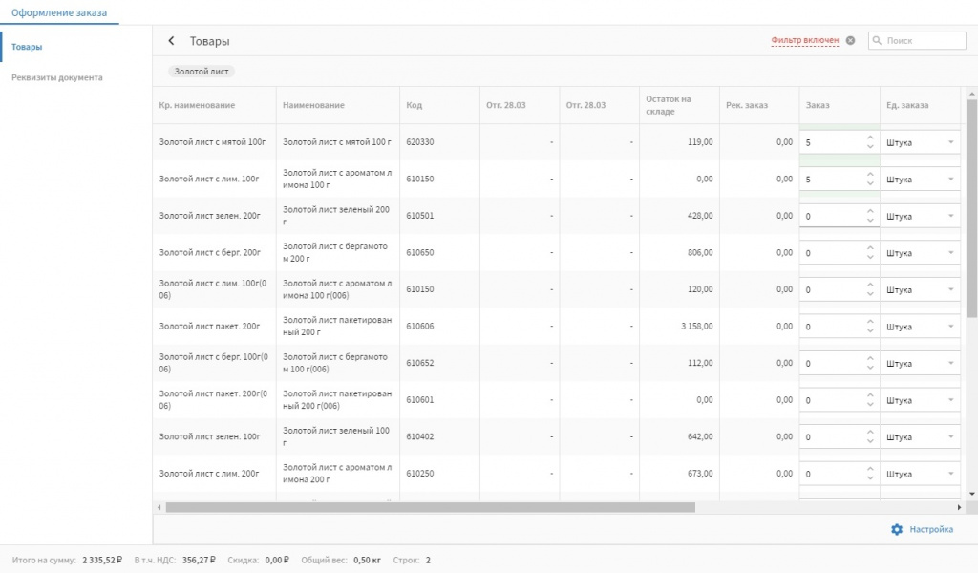The width and height of the screenshot is (978, 573).
Task: Click the Рек. заказ column header
Action: 747,105
